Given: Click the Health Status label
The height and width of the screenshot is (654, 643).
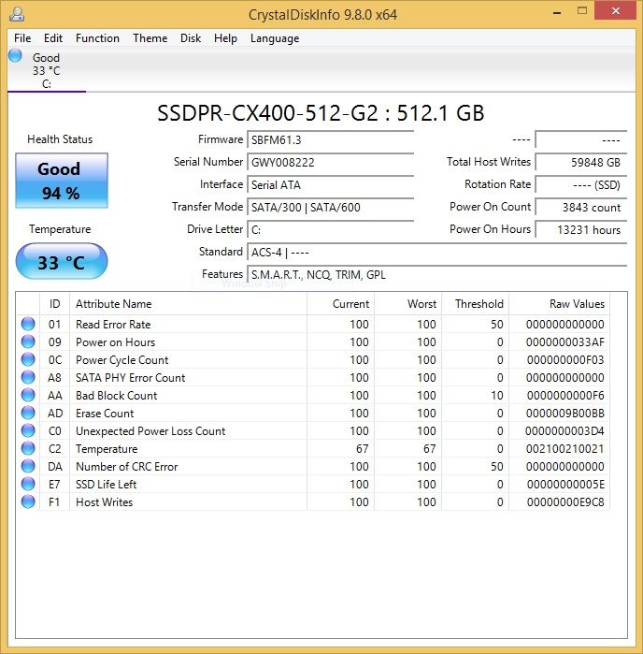Looking at the screenshot, I should [x=60, y=139].
